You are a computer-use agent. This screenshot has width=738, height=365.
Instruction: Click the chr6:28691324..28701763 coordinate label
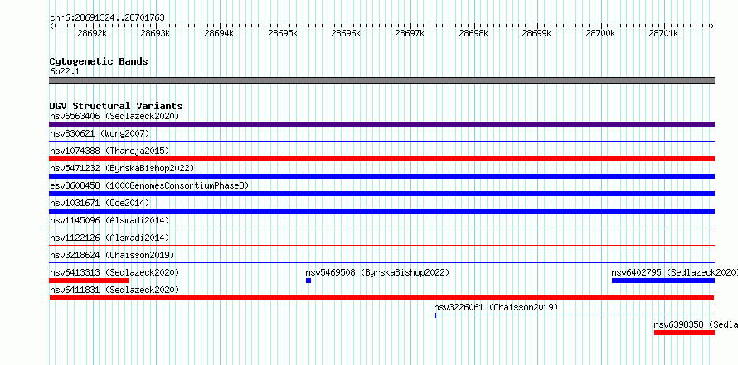click(107, 17)
